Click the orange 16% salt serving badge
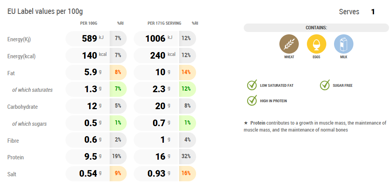391x189 pixels. tap(187, 174)
